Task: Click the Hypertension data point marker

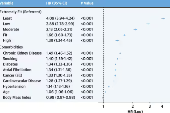Action: coord(109,86)
